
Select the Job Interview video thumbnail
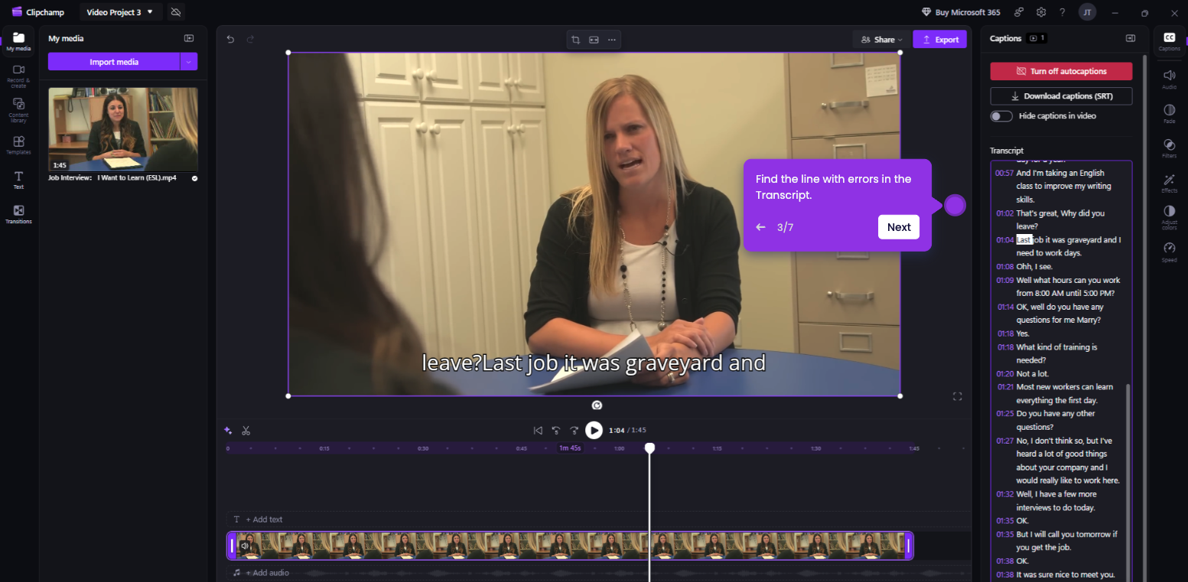coord(123,129)
